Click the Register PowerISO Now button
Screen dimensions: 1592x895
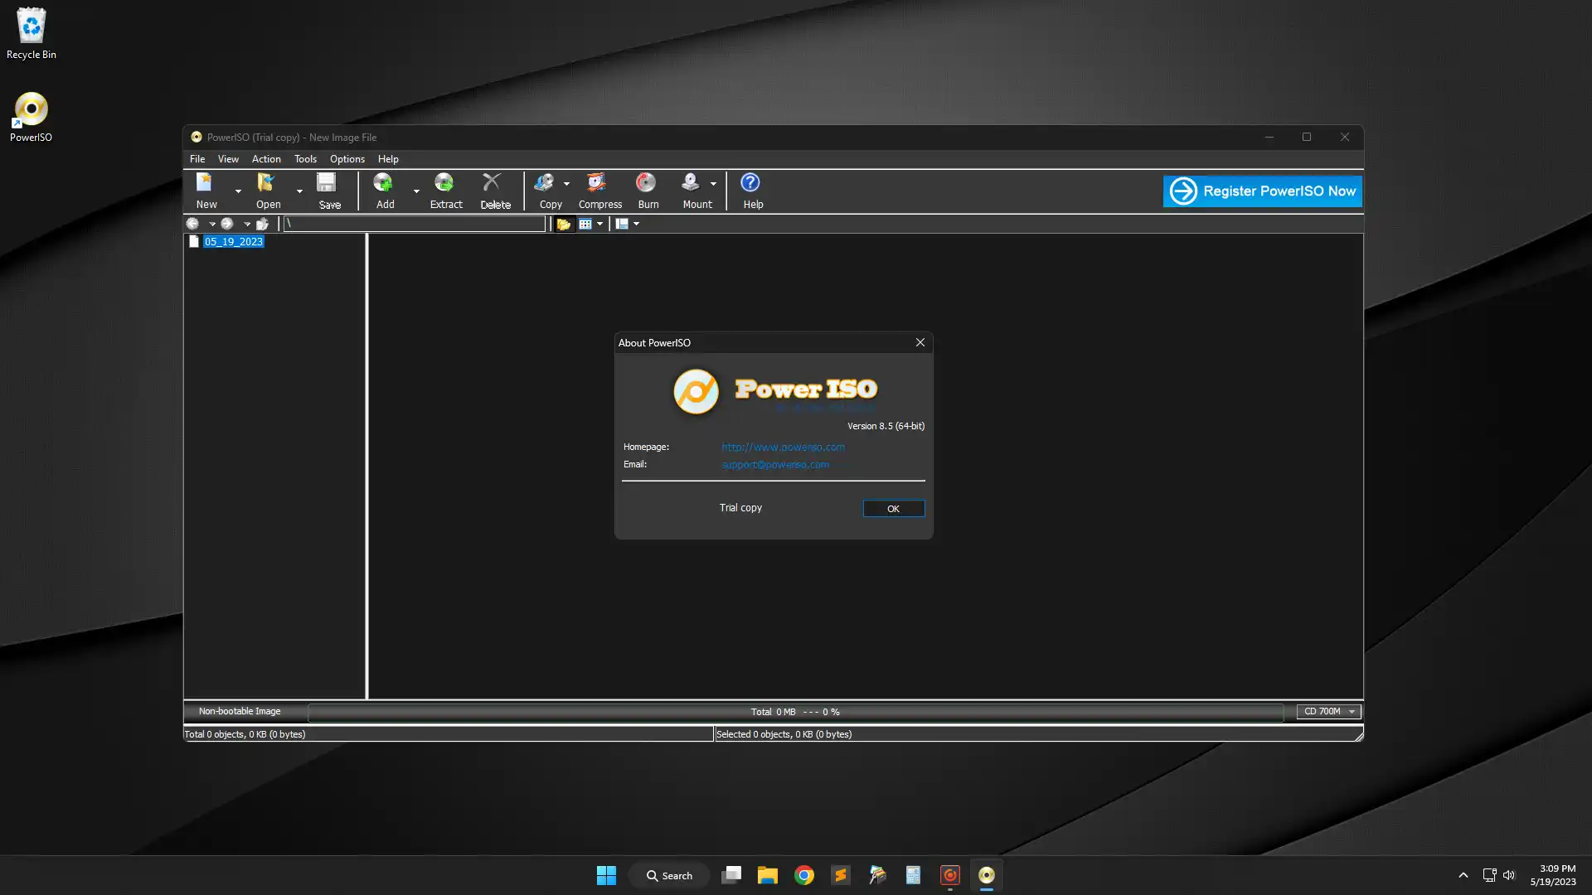pos(1262,190)
